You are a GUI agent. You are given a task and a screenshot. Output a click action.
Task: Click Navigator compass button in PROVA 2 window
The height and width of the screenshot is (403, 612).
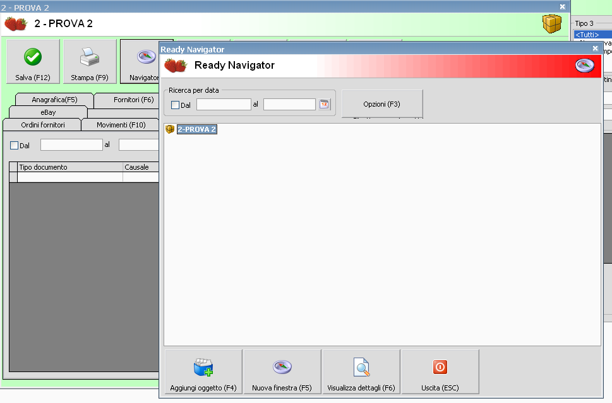coord(140,62)
